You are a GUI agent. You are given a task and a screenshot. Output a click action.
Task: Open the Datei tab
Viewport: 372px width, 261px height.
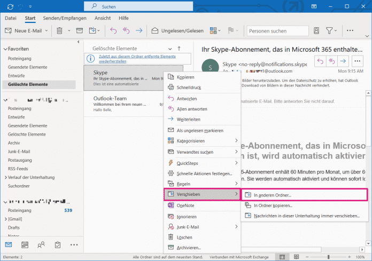point(11,18)
